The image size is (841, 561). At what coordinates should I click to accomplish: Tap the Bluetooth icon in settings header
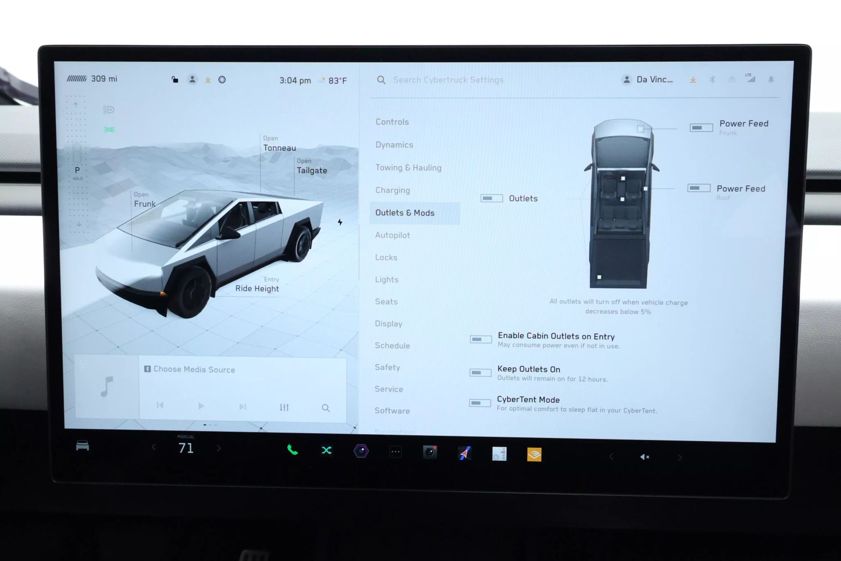click(712, 79)
